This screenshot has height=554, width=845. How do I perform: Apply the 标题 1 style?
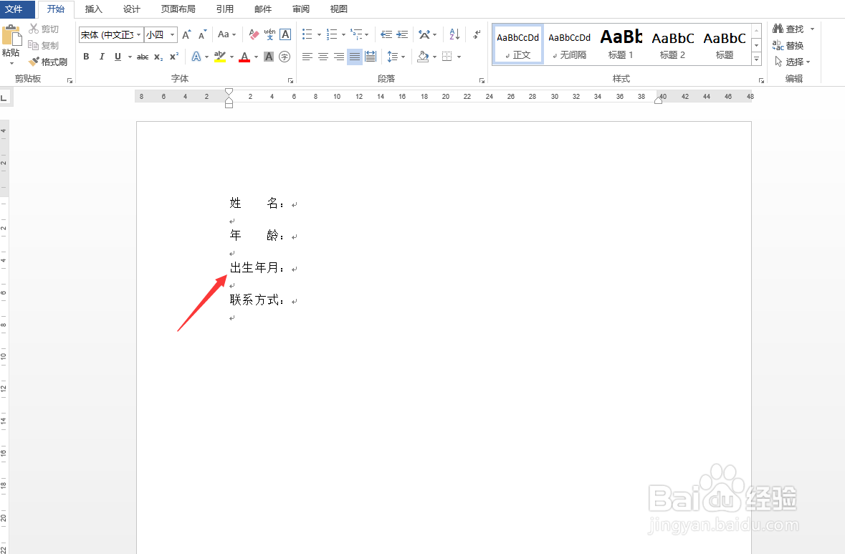pos(621,43)
